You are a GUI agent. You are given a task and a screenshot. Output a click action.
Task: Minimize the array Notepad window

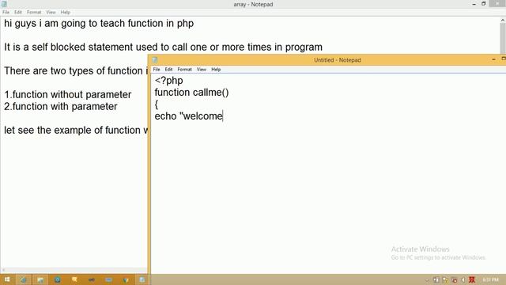pos(474,4)
